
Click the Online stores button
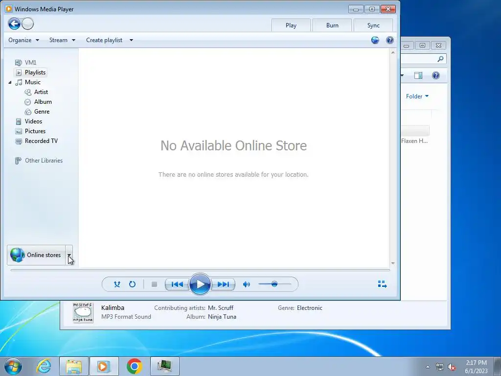(36, 255)
